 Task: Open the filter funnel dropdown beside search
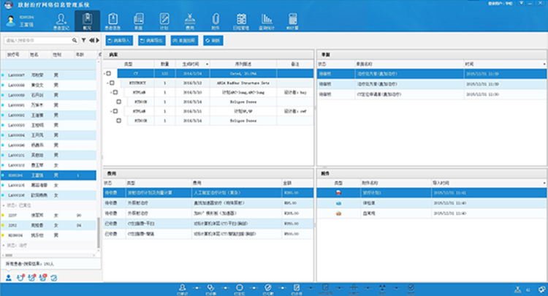click(x=85, y=41)
